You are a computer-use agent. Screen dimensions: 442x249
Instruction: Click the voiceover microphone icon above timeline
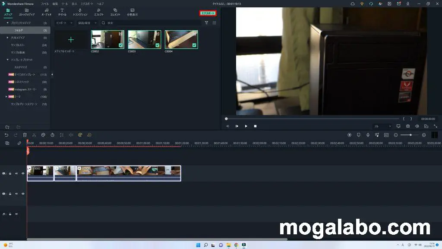click(368, 135)
